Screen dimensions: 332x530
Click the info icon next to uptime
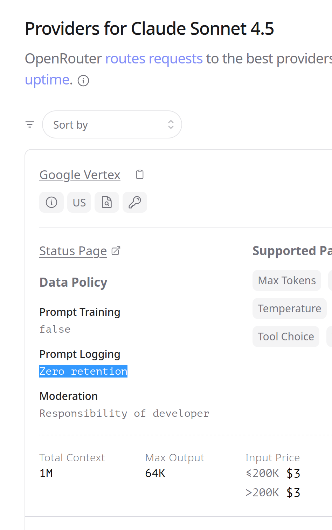point(83,81)
